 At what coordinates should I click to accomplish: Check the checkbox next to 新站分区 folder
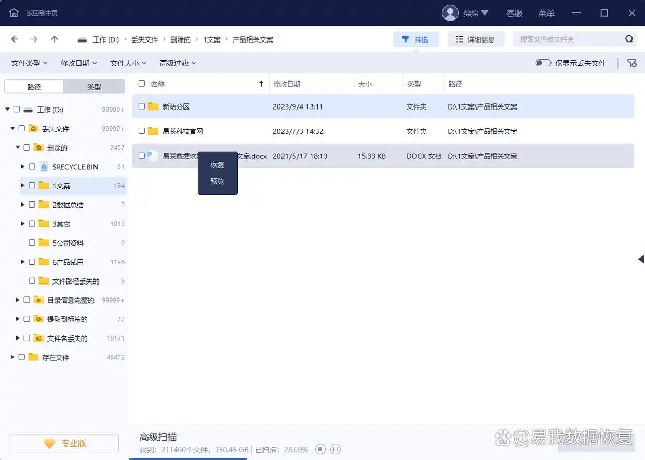[x=141, y=106]
